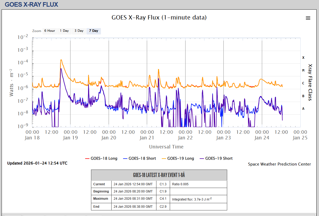The image size is (319, 216).
Task: Hide the GOES-19 Short series
Action: [219, 158]
